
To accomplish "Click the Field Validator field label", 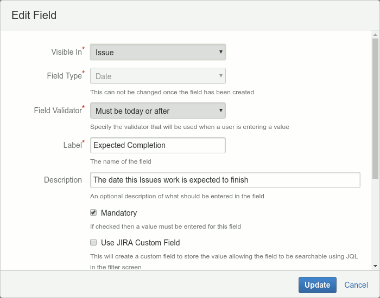I will [x=58, y=111].
